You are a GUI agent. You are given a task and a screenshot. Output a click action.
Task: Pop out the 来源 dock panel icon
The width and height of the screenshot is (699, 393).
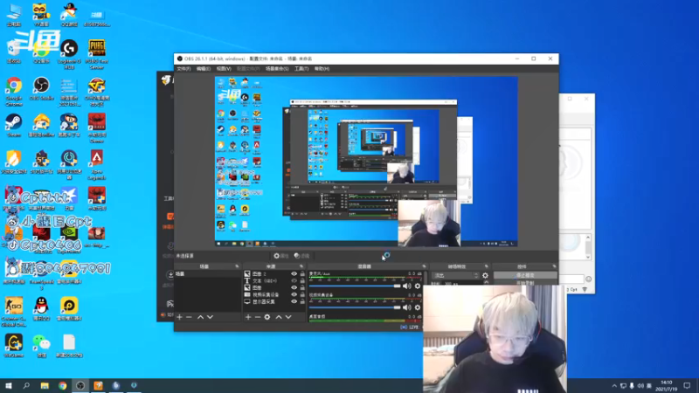pos(301,266)
